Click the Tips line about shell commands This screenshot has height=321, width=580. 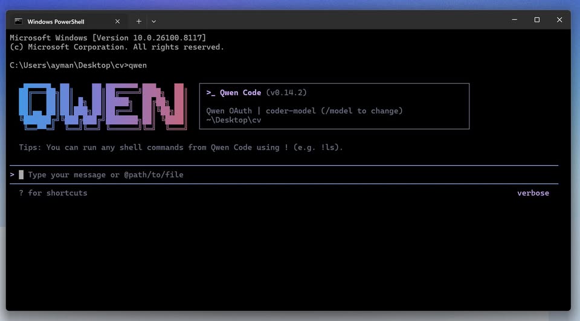click(181, 147)
